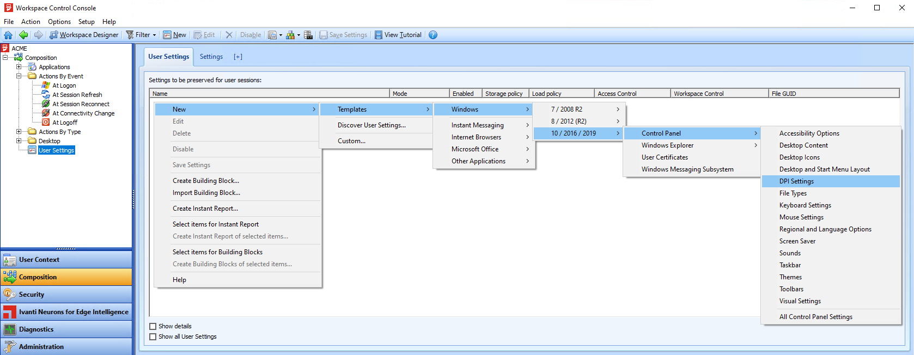Click the green Back arrow icon

(23, 35)
